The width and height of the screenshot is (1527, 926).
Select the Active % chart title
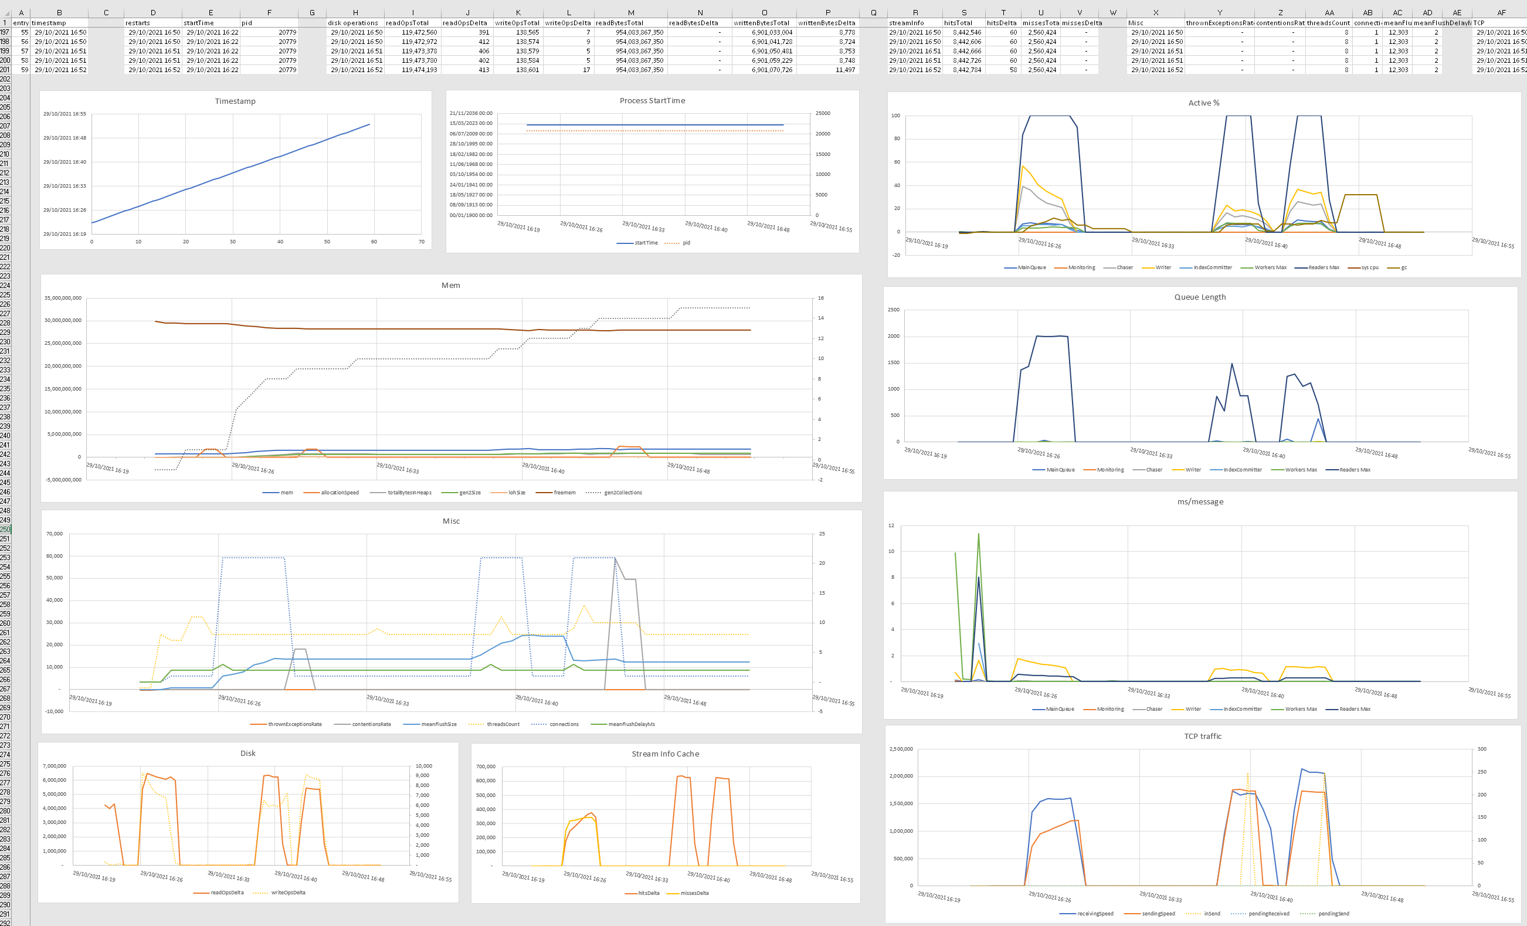tap(1203, 103)
